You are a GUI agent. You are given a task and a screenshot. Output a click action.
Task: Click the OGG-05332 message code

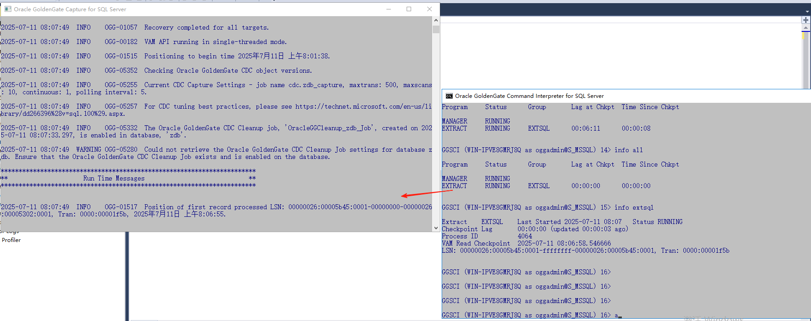tap(121, 128)
